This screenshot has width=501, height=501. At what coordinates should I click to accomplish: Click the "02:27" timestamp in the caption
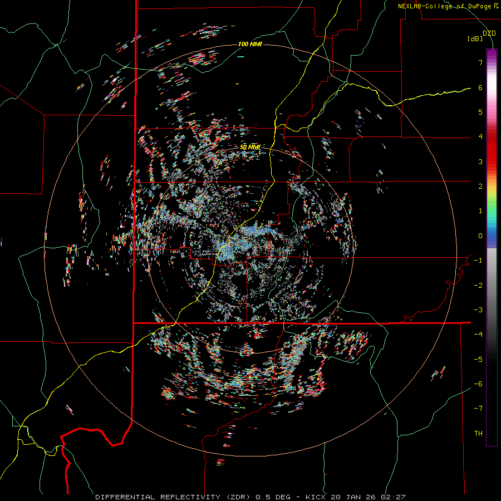coord(393,497)
